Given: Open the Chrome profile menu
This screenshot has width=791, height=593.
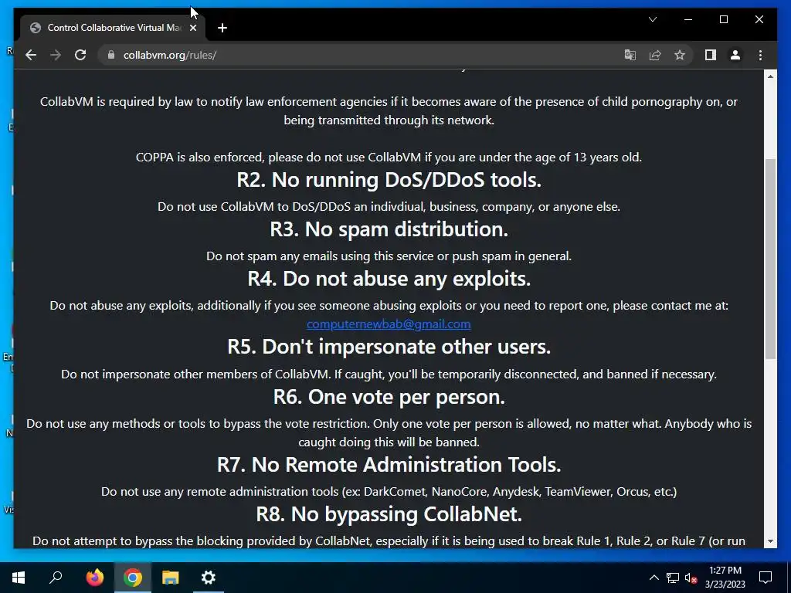Looking at the screenshot, I should (735, 55).
